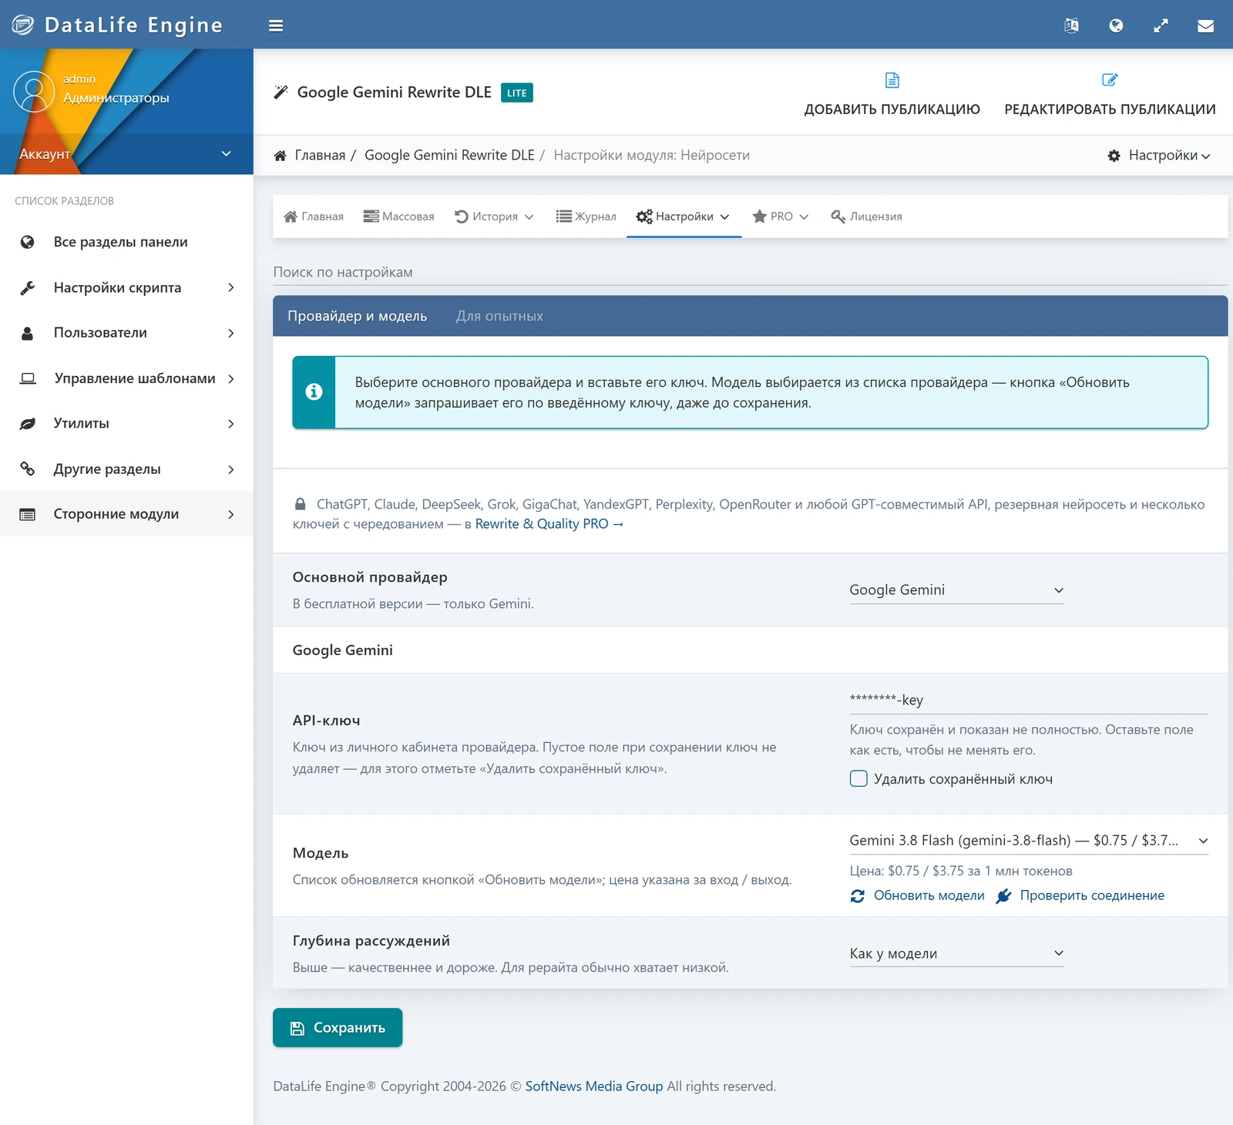
Task: Click the Поиск по настройкам search field
Action: click(751, 272)
